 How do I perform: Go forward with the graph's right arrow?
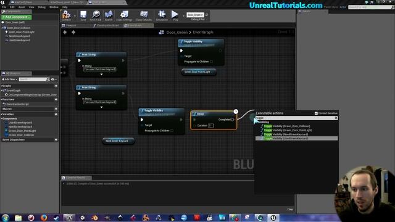pyautogui.click(x=73, y=32)
